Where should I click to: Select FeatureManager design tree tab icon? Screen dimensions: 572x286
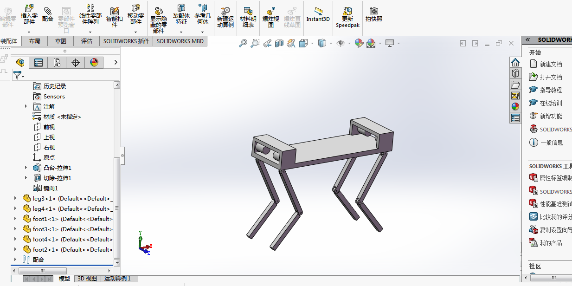point(20,62)
